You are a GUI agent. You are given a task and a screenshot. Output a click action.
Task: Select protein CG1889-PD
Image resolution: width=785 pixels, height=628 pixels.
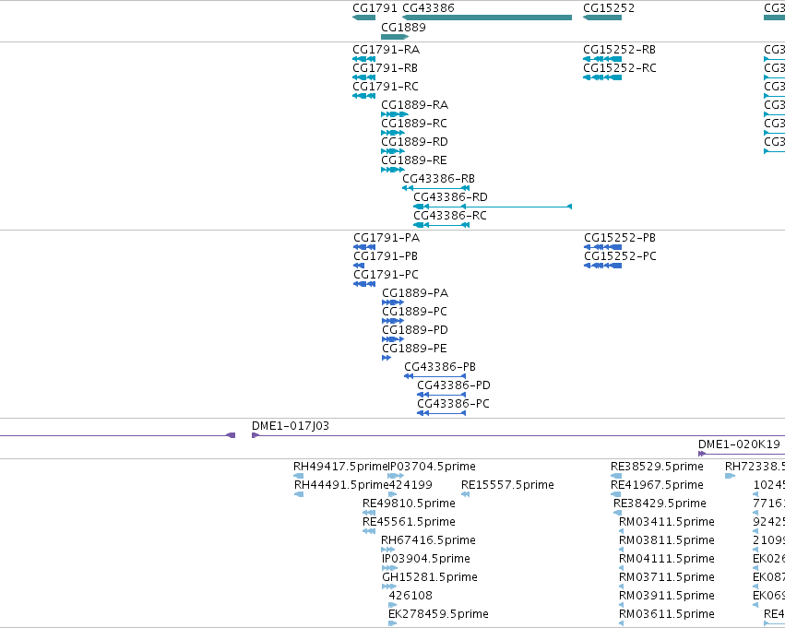click(415, 330)
